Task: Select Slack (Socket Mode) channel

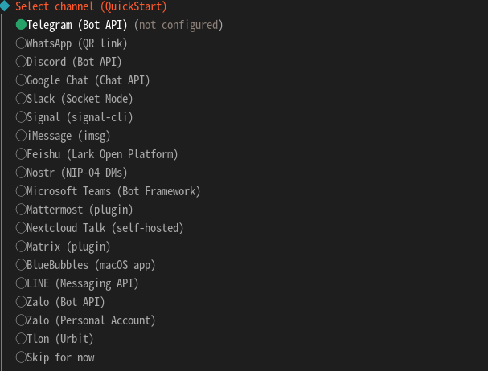Action: pyautogui.click(x=21, y=99)
